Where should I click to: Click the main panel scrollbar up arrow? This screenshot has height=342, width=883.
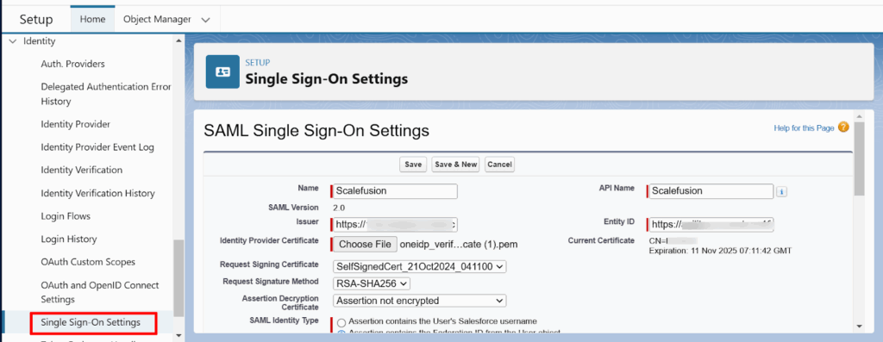[859, 116]
